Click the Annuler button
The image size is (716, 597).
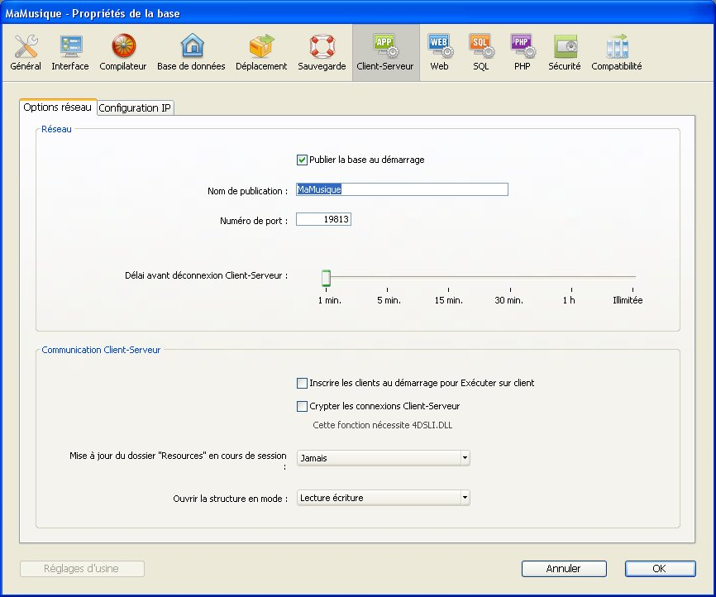pos(564,569)
